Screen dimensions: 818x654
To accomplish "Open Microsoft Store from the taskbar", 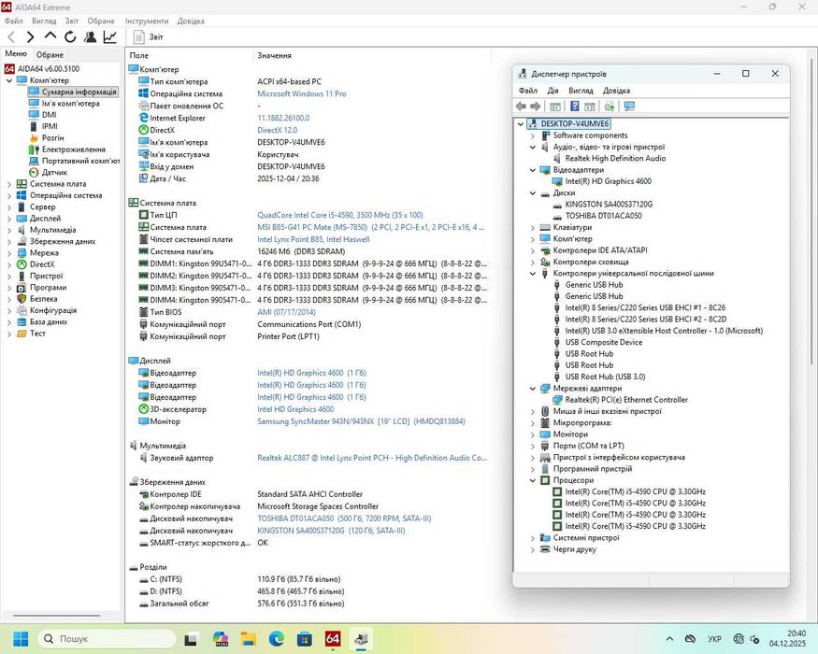I will (305, 639).
